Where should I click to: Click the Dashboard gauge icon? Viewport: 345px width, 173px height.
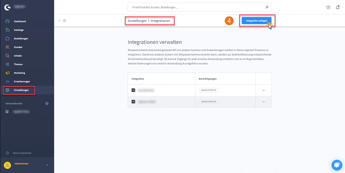pyautogui.click(x=7, y=22)
